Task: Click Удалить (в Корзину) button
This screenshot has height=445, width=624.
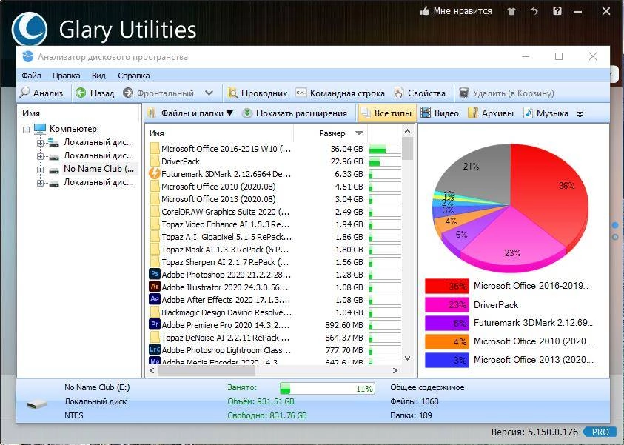Action: tap(506, 93)
